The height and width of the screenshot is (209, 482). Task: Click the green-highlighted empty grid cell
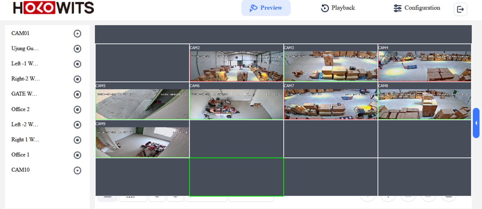click(x=236, y=177)
